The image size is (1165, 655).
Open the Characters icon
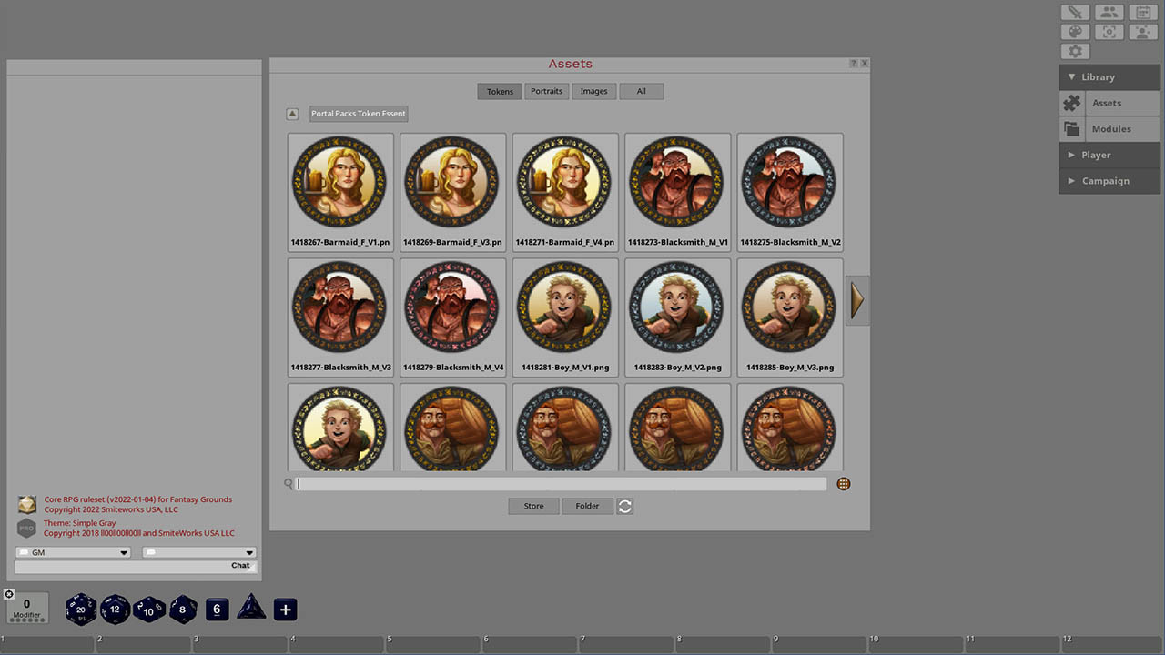(x=1143, y=32)
